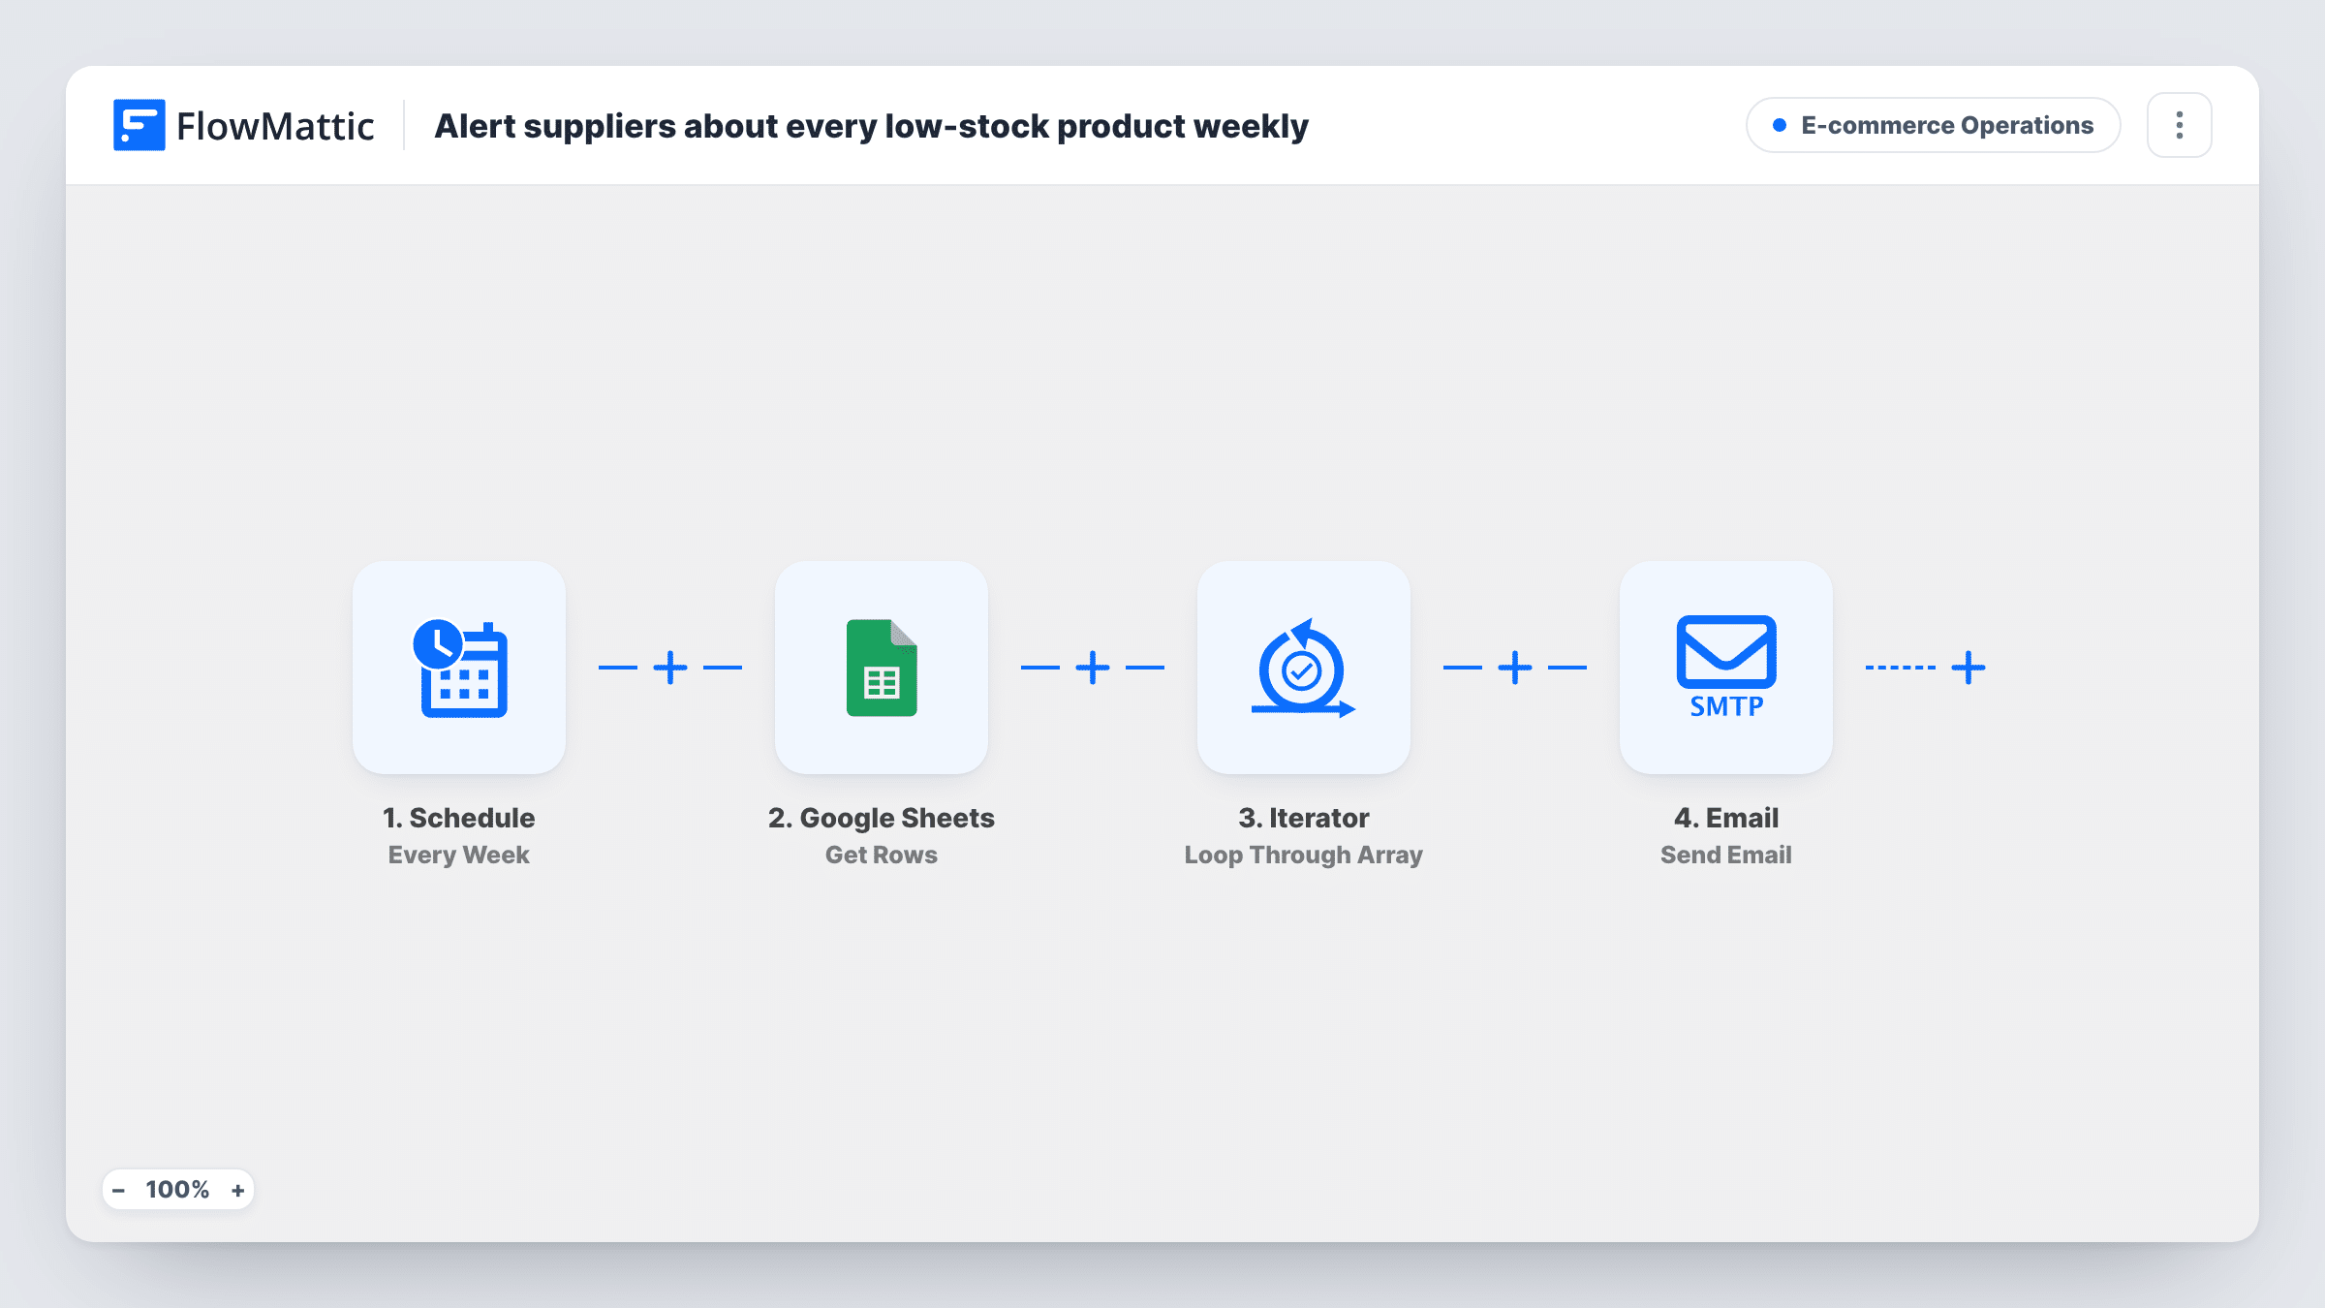Image resolution: width=2325 pixels, height=1308 pixels.
Task: Select the 'Send Email' subtitle
Action: tap(1726, 855)
